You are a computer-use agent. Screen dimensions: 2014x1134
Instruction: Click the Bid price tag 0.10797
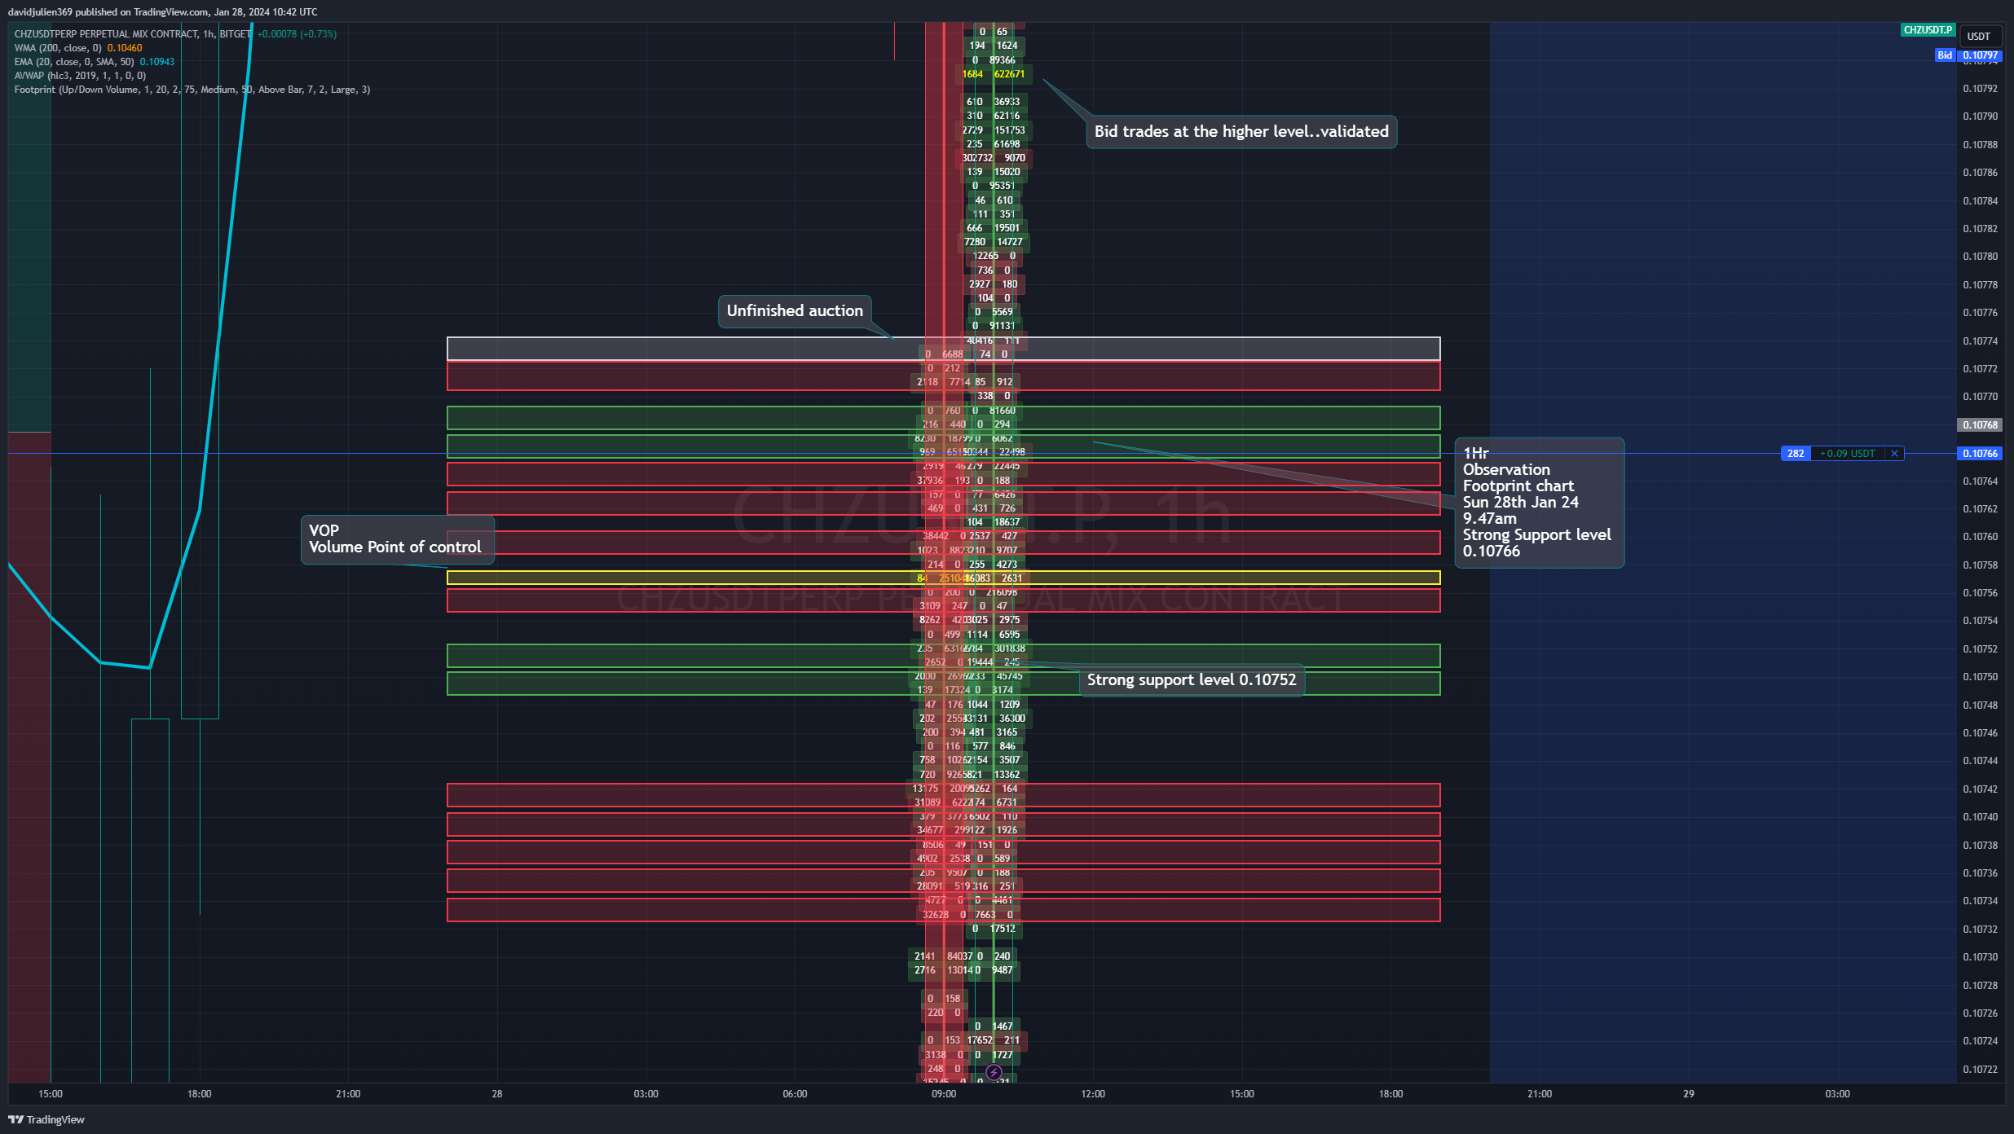pos(1980,55)
